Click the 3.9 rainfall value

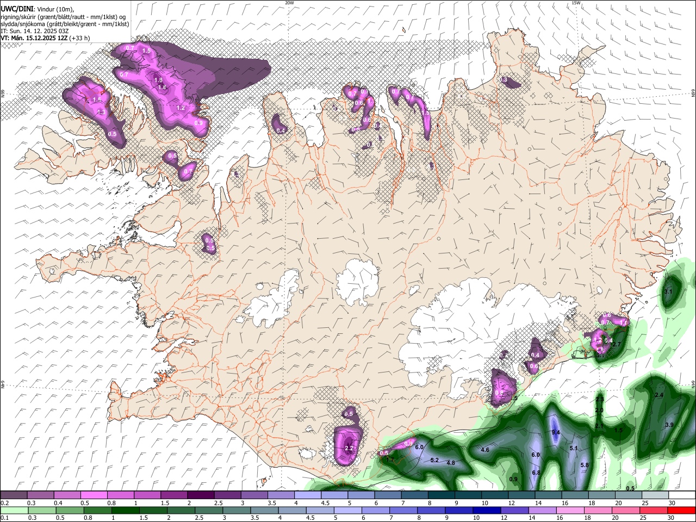(x=669, y=425)
